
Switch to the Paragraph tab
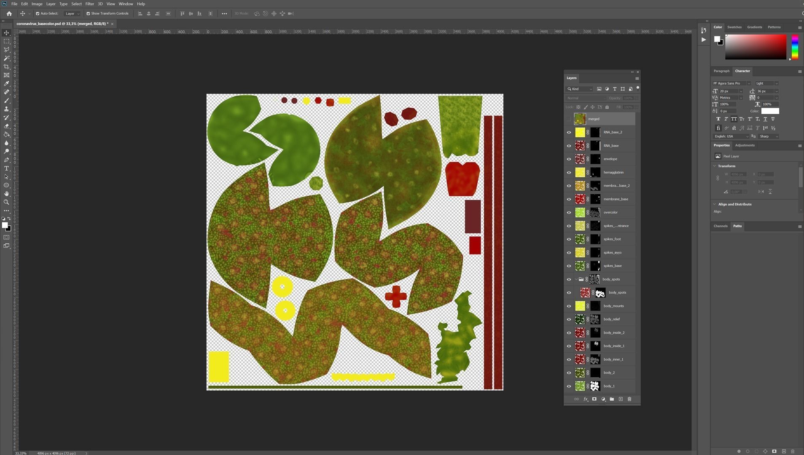pyautogui.click(x=721, y=71)
